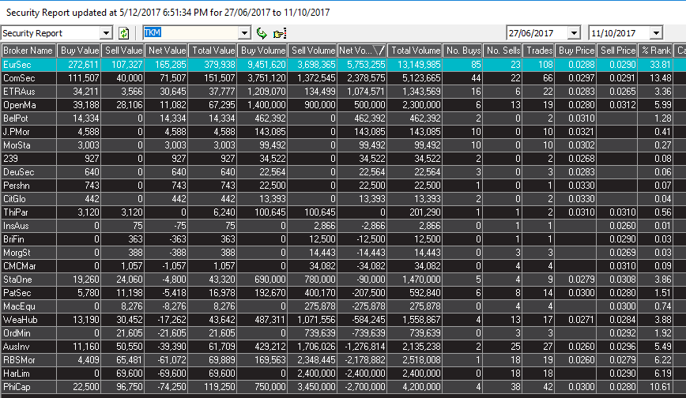Viewport: 686px width, 398px height.
Task: Select the BriFin broker row
Action: 343,239
